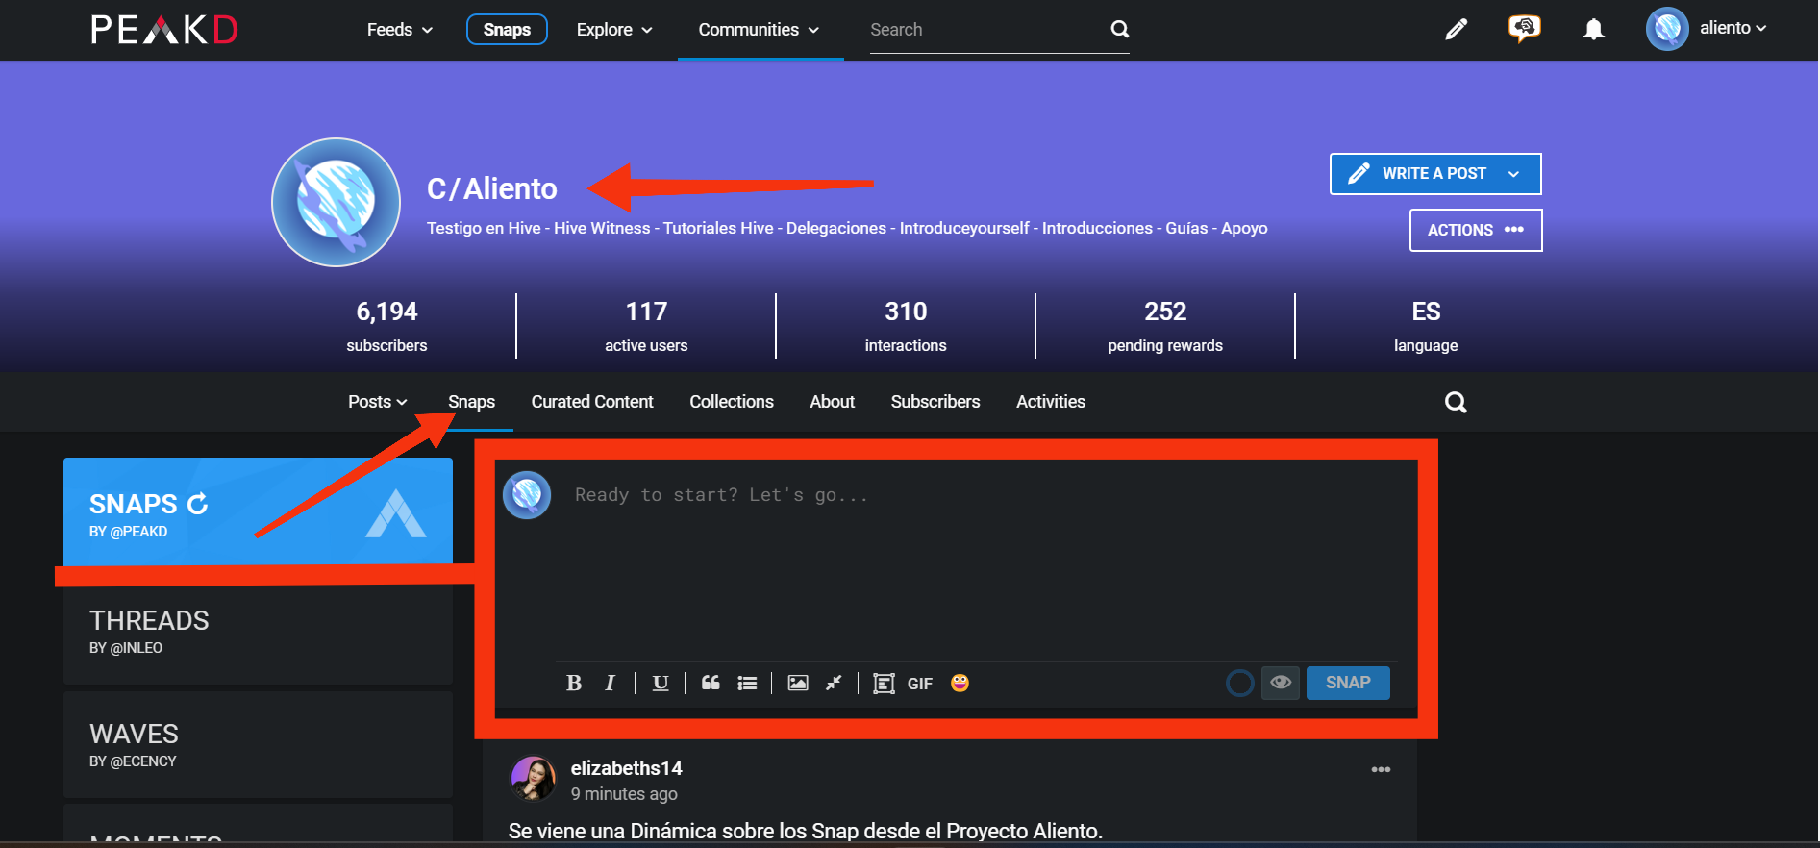Insert an image into the snap

tap(798, 683)
